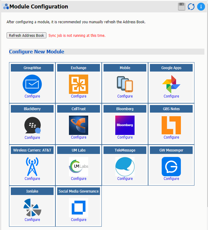
Task: Open Configure link under Google Apps
Action: pos(171,96)
